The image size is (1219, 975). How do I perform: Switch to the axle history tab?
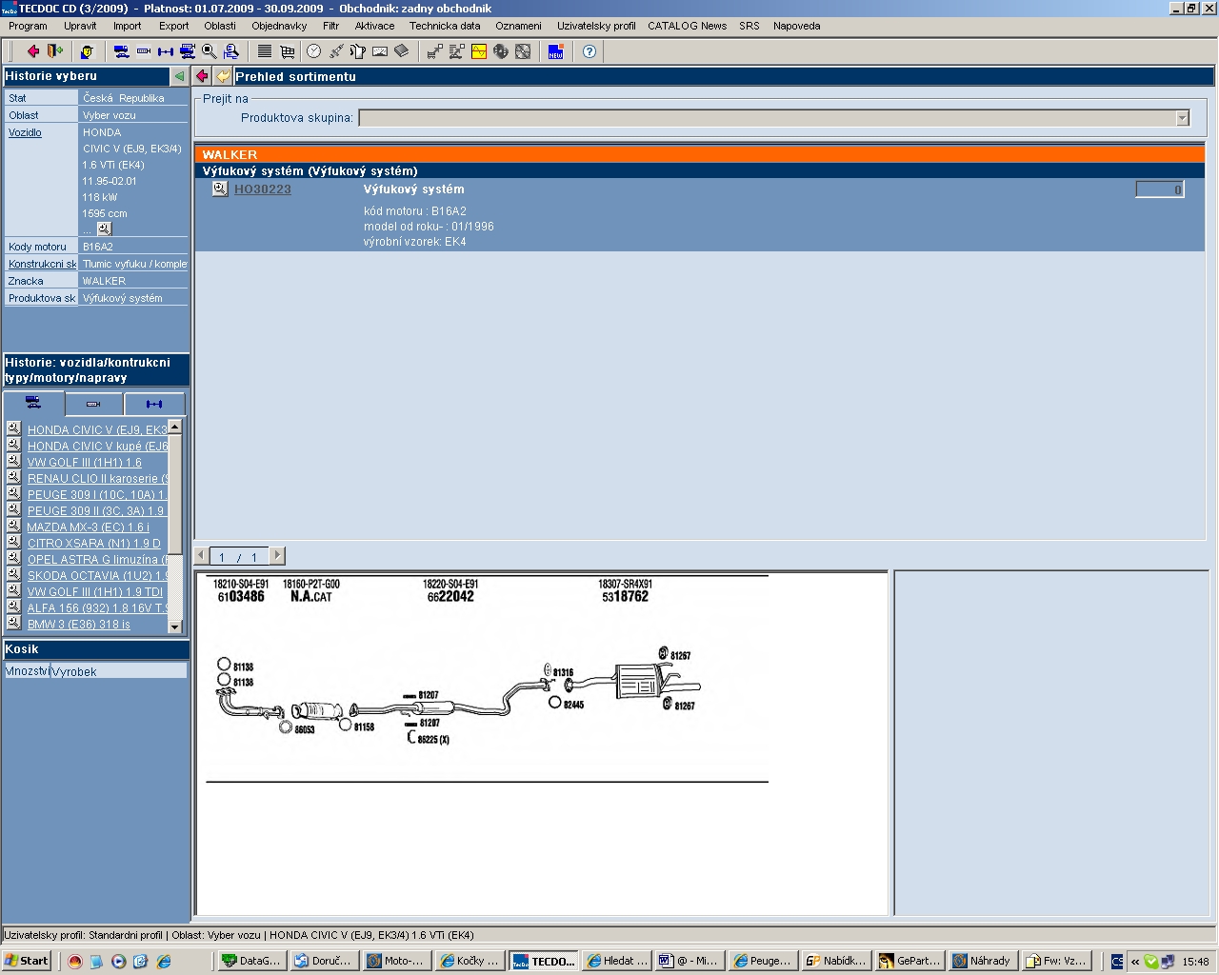(x=154, y=404)
